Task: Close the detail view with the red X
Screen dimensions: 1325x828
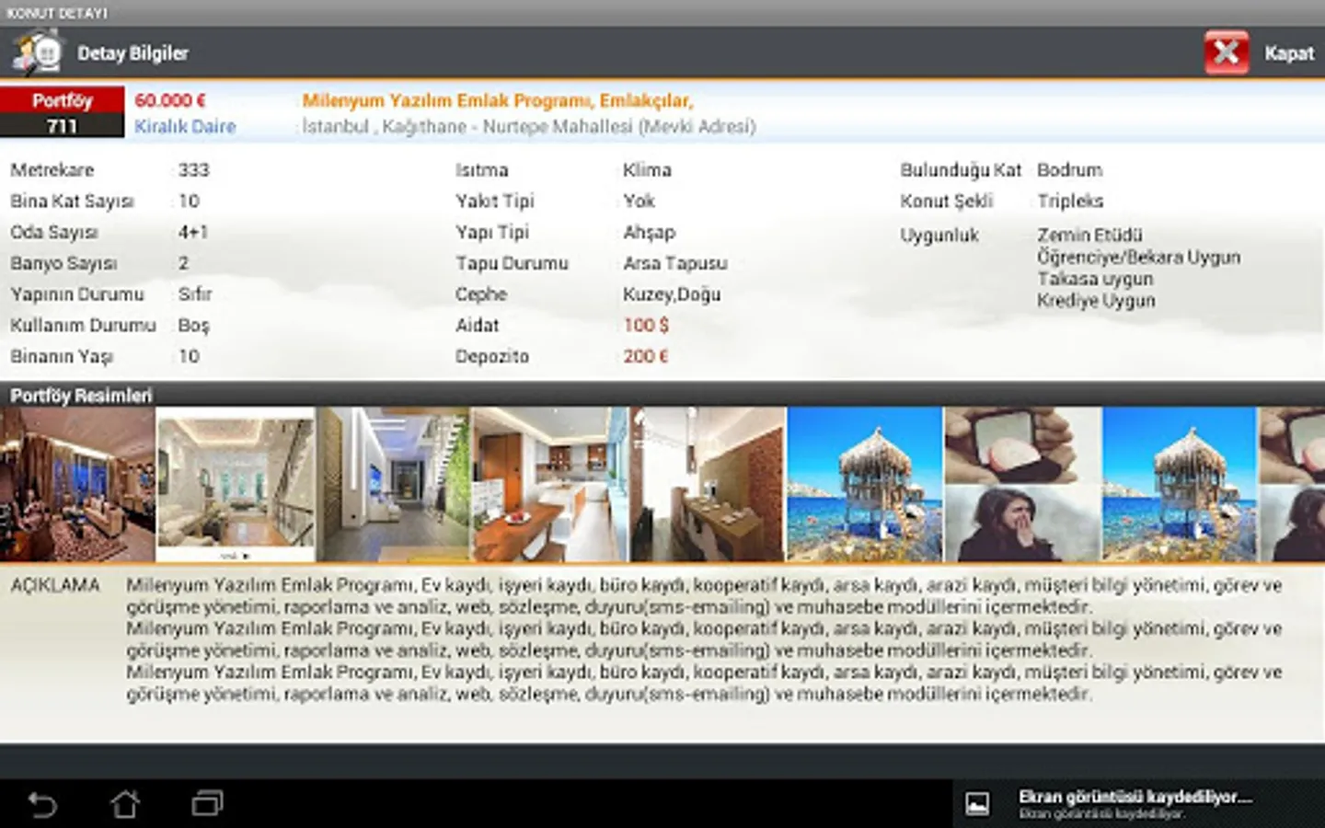Action: 1227,52
